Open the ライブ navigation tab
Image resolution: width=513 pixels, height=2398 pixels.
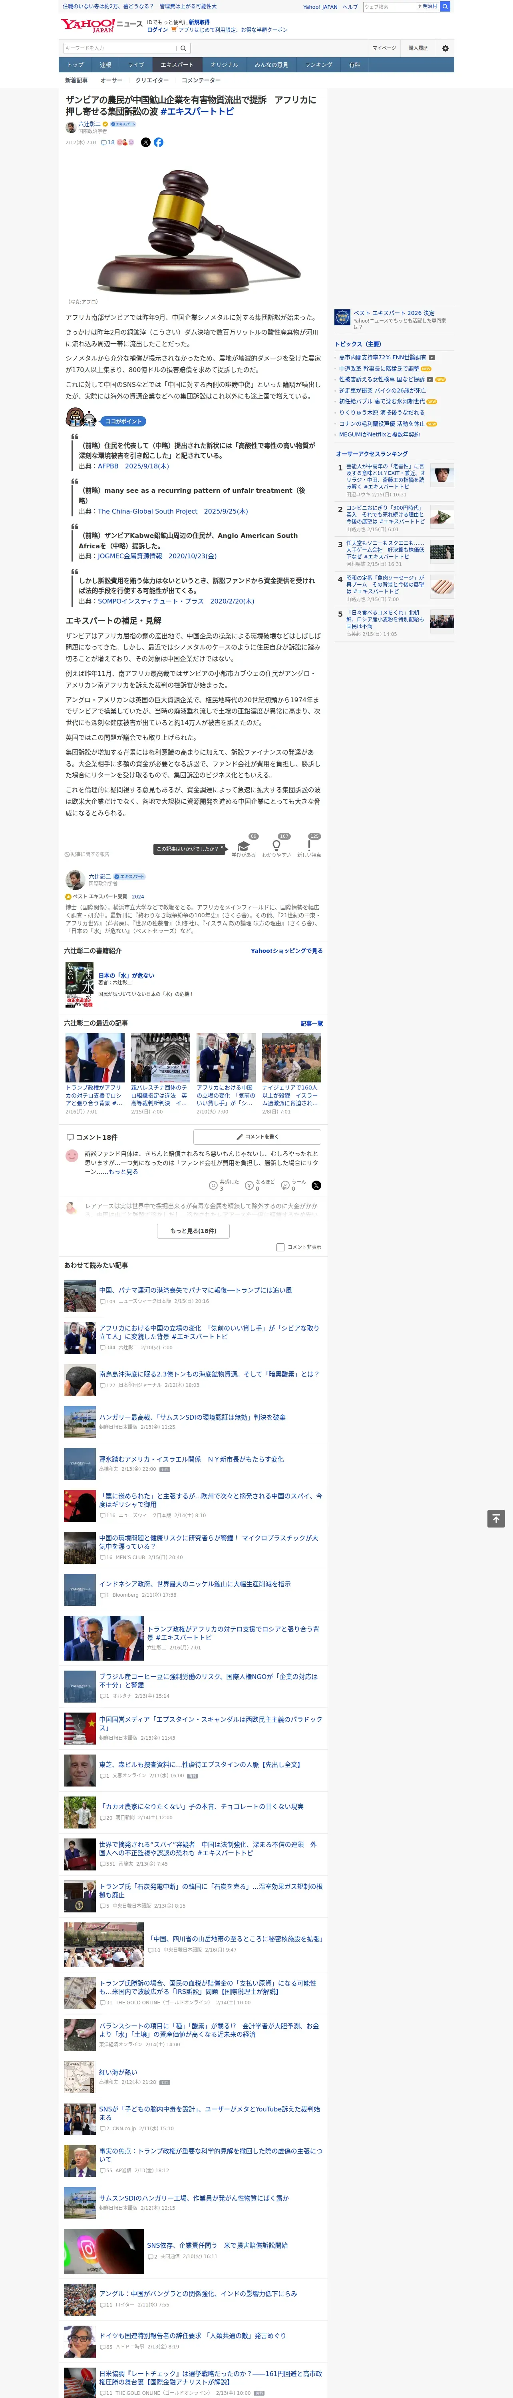click(x=136, y=65)
